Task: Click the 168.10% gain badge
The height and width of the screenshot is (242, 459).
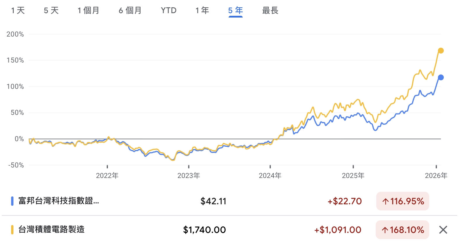Action: pyautogui.click(x=402, y=230)
